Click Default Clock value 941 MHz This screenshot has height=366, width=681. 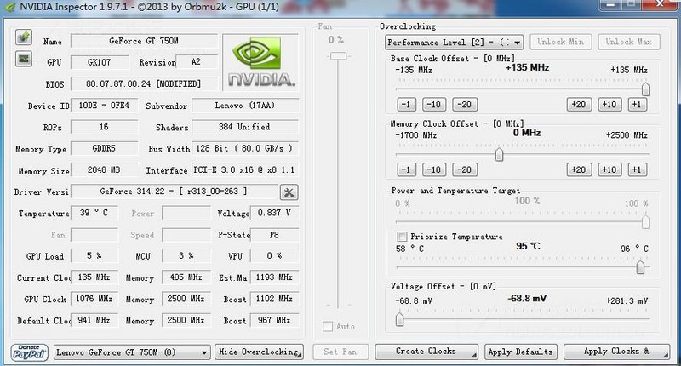pyautogui.click(x=94, y=320)
